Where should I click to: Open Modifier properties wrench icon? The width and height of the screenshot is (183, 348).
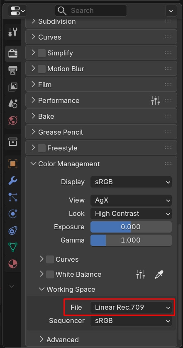pyautogui.click(x=13, y=180)
